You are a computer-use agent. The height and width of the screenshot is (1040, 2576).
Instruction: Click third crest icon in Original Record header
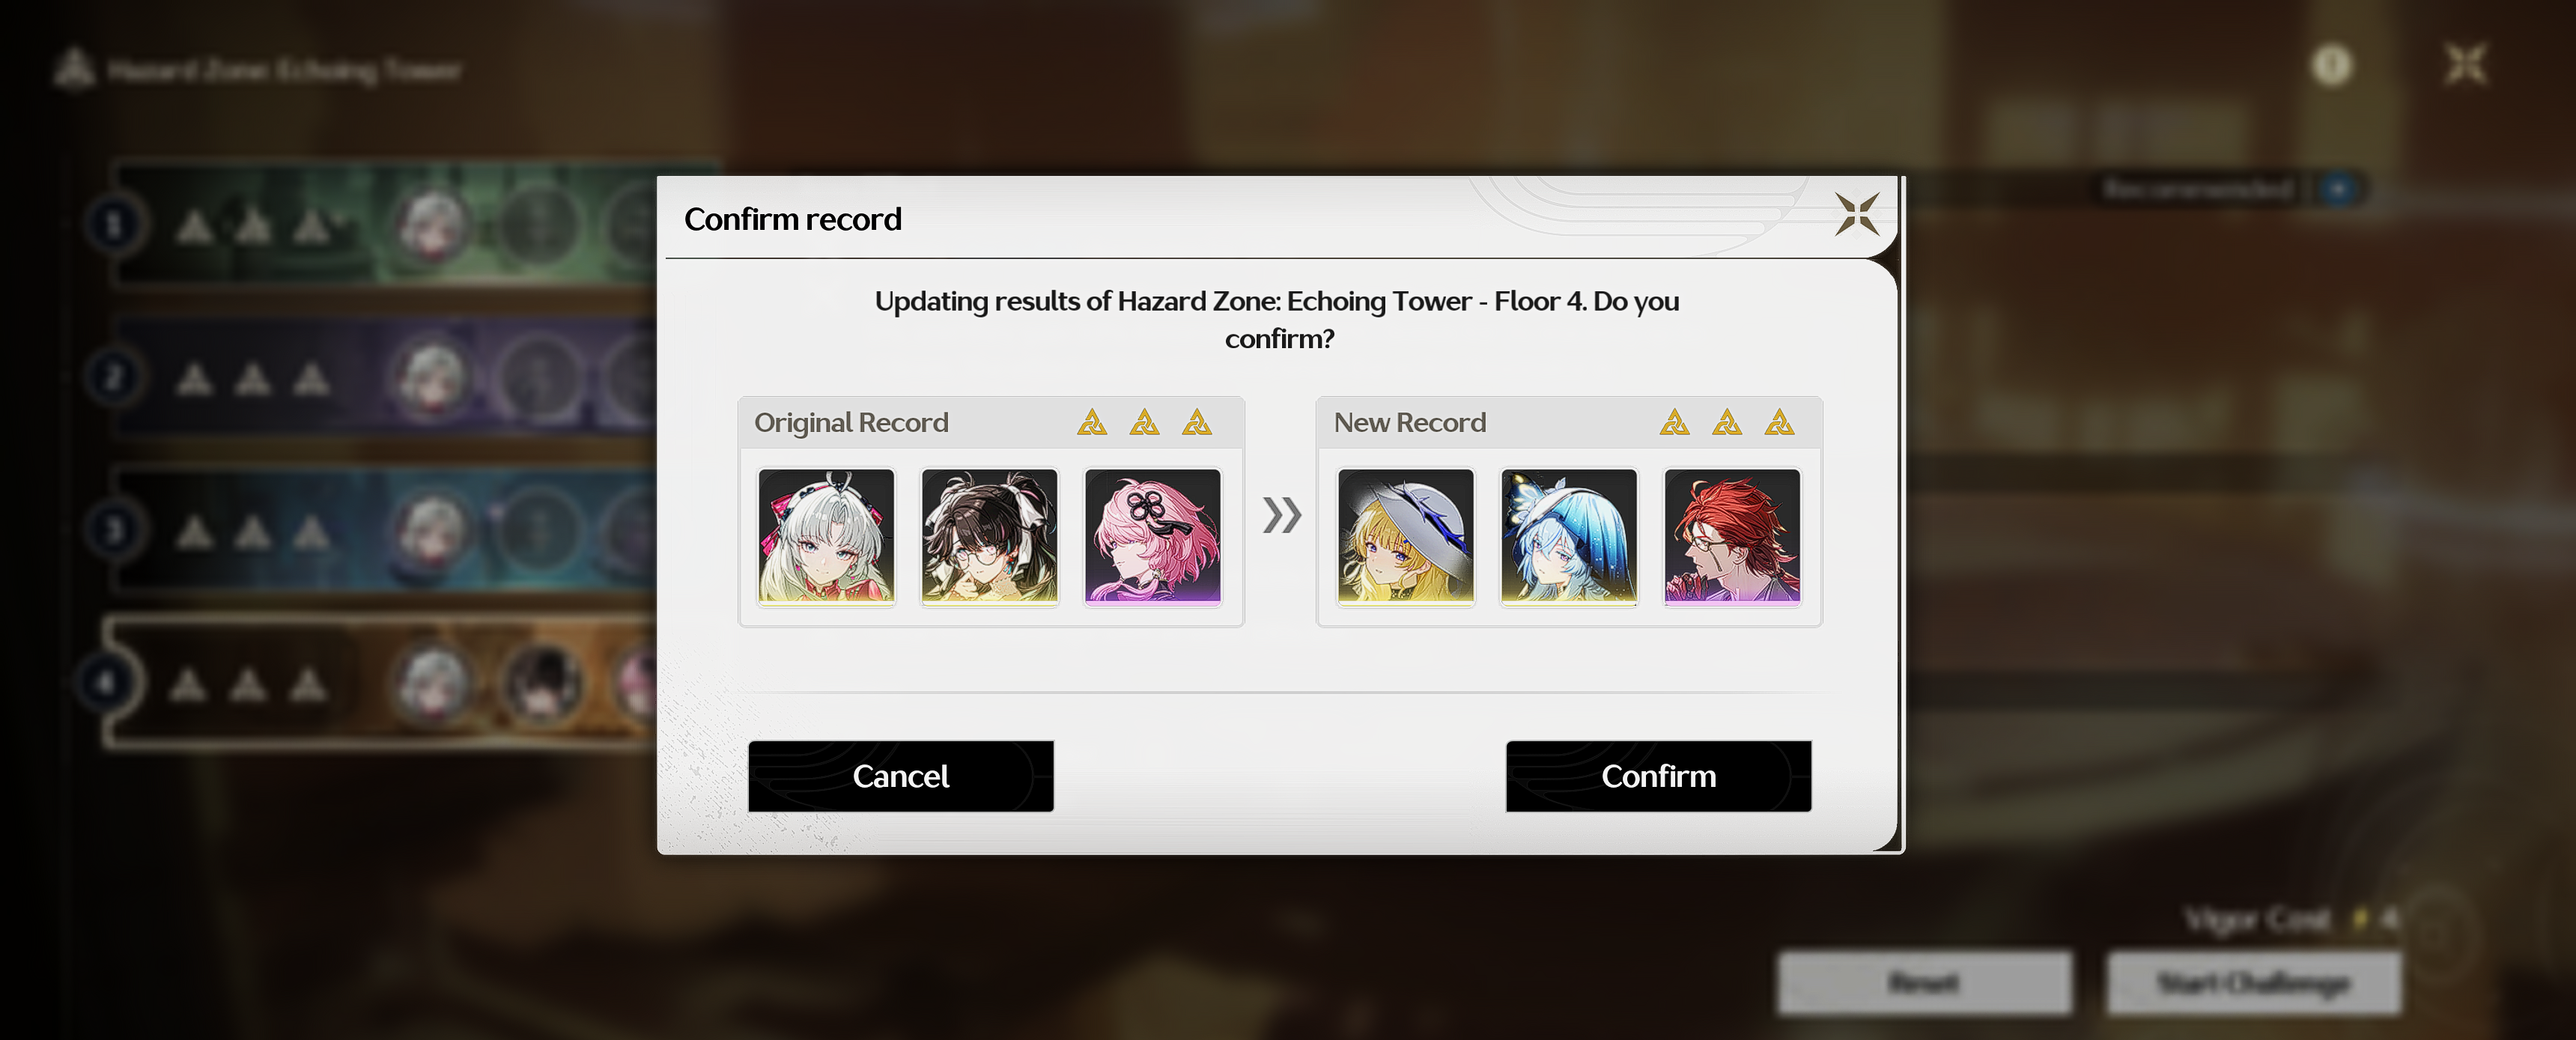(x=1197, y=423)
